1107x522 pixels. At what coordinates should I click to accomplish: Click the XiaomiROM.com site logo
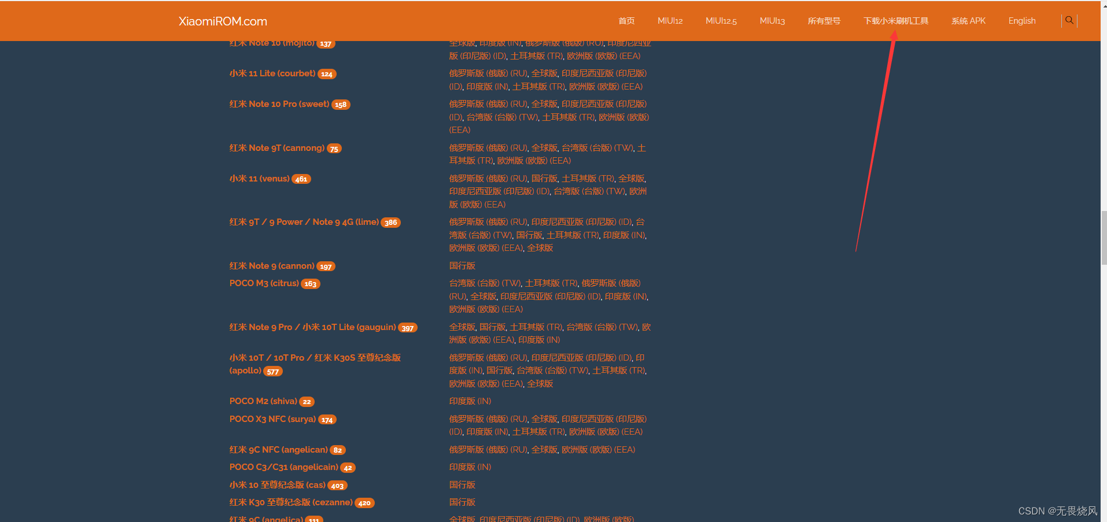pos(223,21)
